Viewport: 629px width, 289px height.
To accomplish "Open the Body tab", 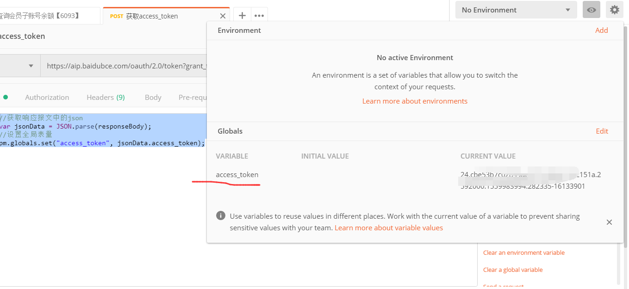I will coord(153,97).
